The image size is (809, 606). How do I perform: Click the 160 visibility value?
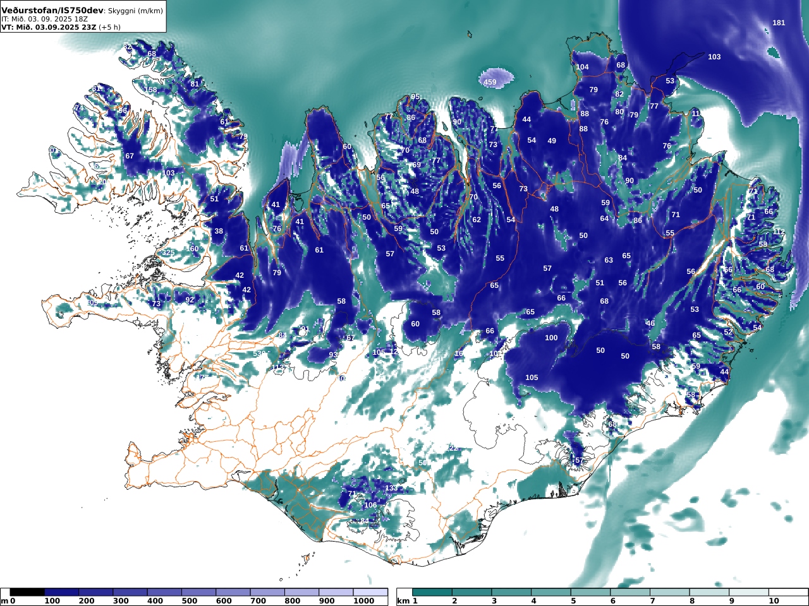point(192,249)
